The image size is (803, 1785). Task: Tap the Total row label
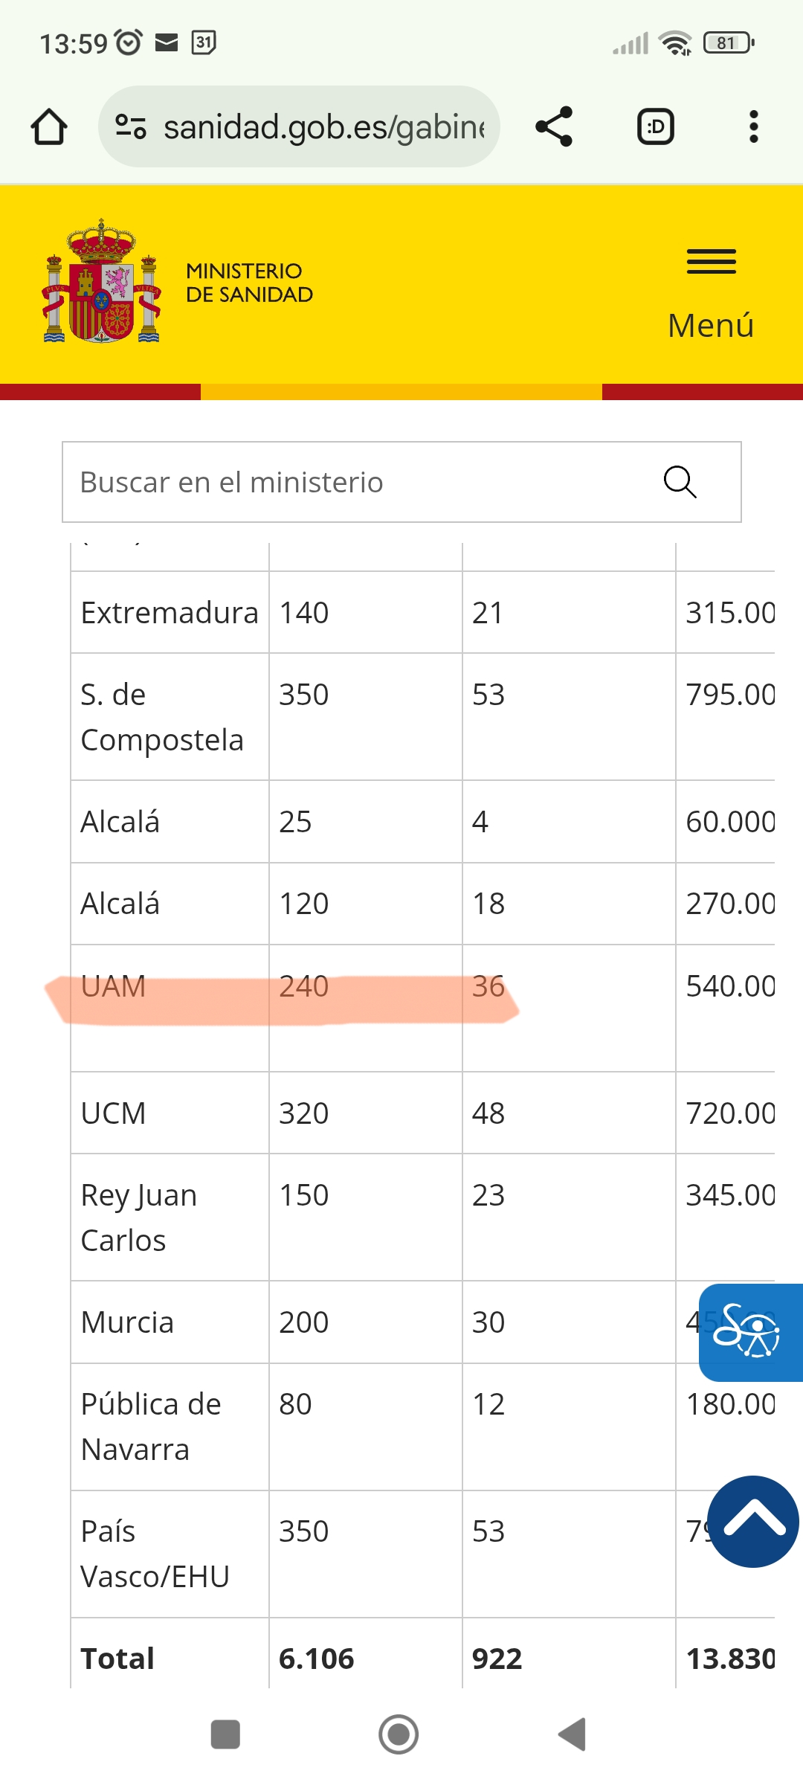(x=117, y=1659)
